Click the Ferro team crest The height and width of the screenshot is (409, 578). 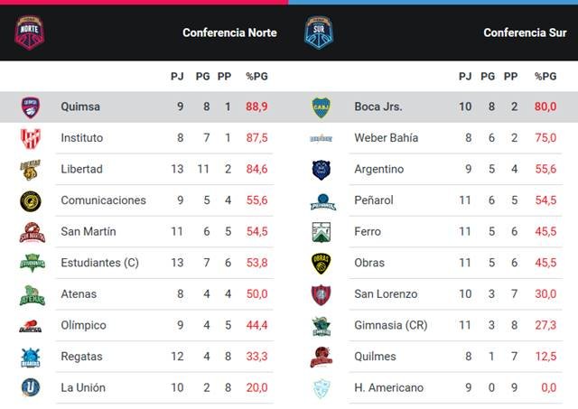pyautogui.click(x=321, y=232)
